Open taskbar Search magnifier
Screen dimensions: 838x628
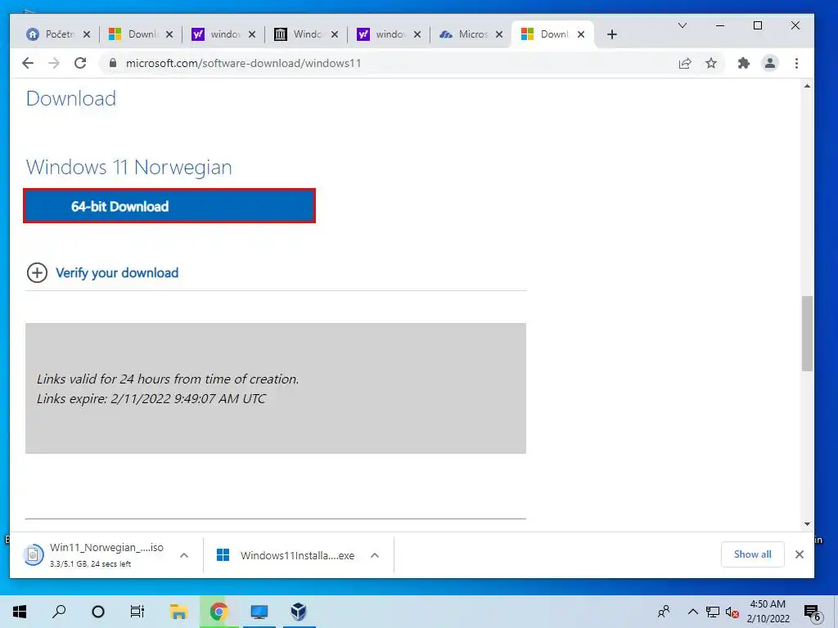click(x=59, y=612)
